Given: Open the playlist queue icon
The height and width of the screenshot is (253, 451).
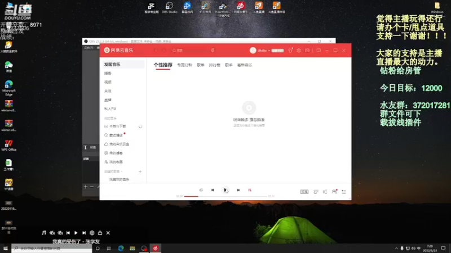Looking at the screenshot, I should click(x=344, y=192).
